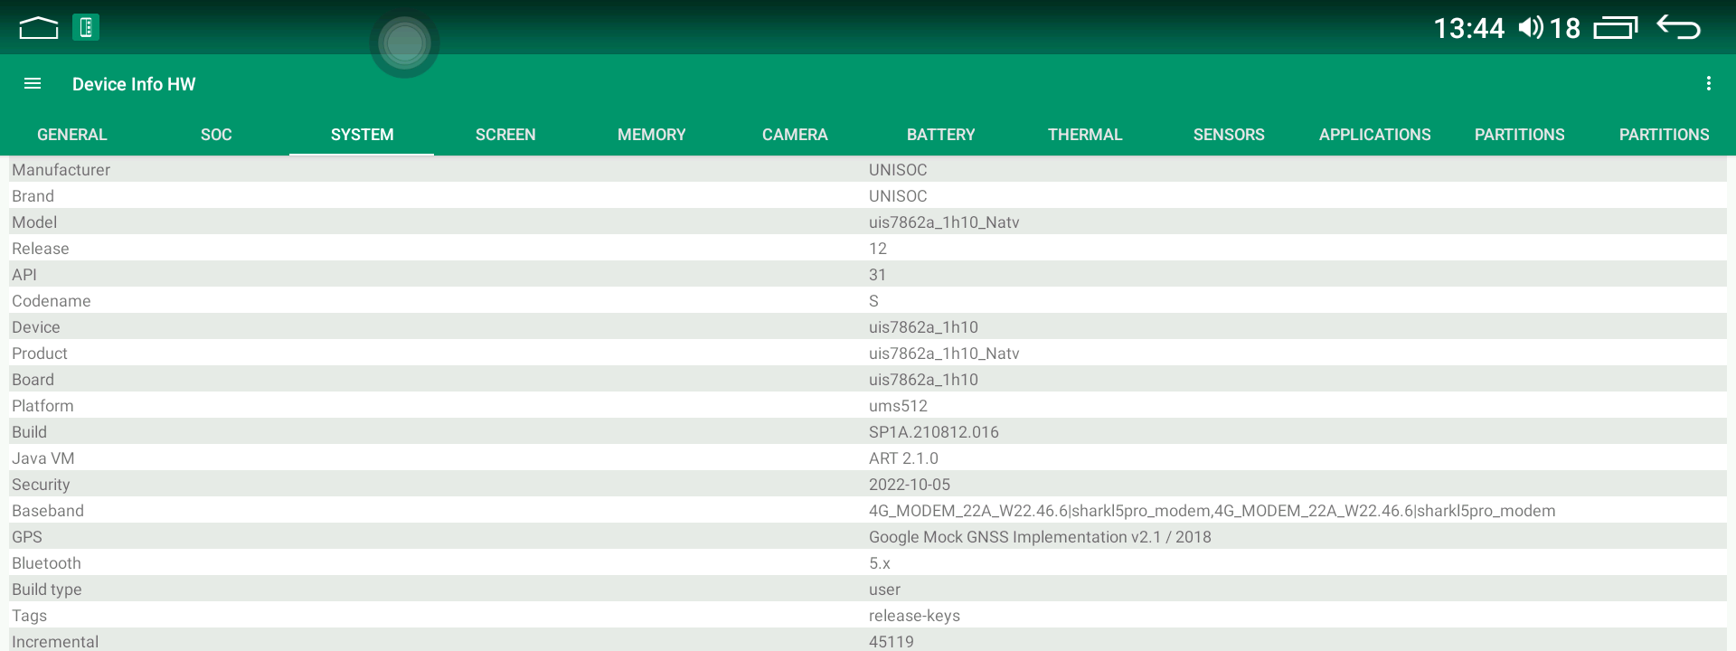The image size is (1736, 651).
Task: View the APPLICATIONS tab
Action: pos(1374,135)
